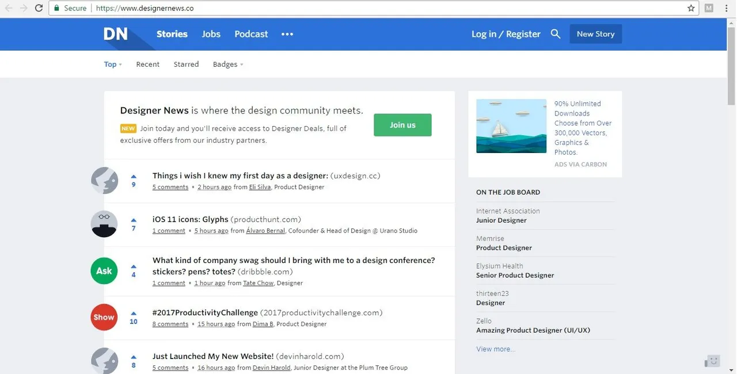Viewport: 737px width, 374px height.
Task: Open 'iOS 11 icons: Glyphs' story
Action: (191, 219)
